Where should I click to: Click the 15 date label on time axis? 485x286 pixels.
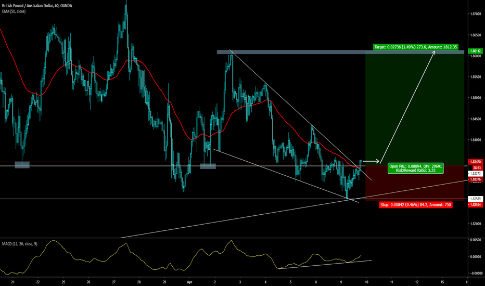click(x=442, y=282)
